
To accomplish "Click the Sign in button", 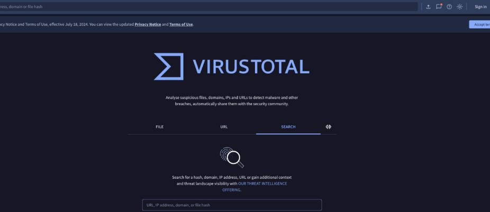I will pos(480,6).
